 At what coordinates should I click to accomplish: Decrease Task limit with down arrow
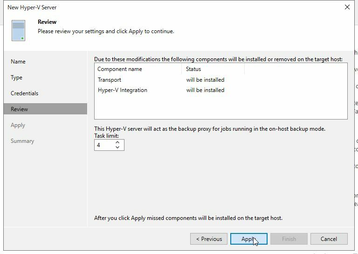click(x=117, y=148)
